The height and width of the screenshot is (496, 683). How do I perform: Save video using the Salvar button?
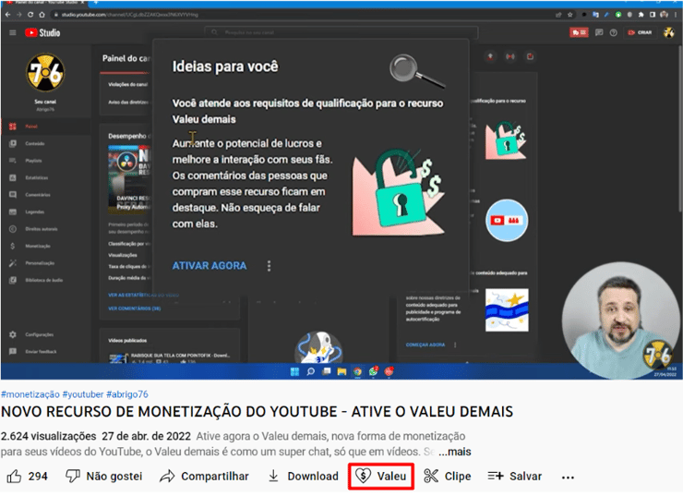tap(514, 477)
